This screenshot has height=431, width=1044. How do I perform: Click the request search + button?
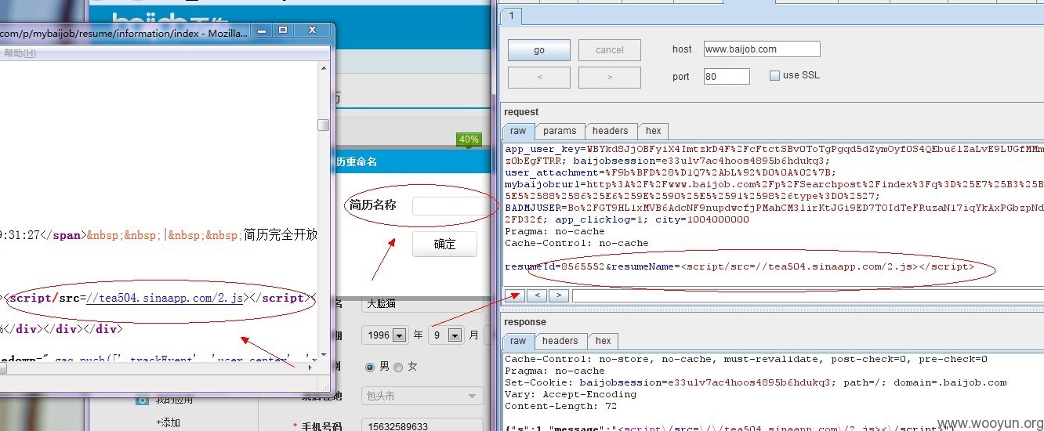[514, 295]
